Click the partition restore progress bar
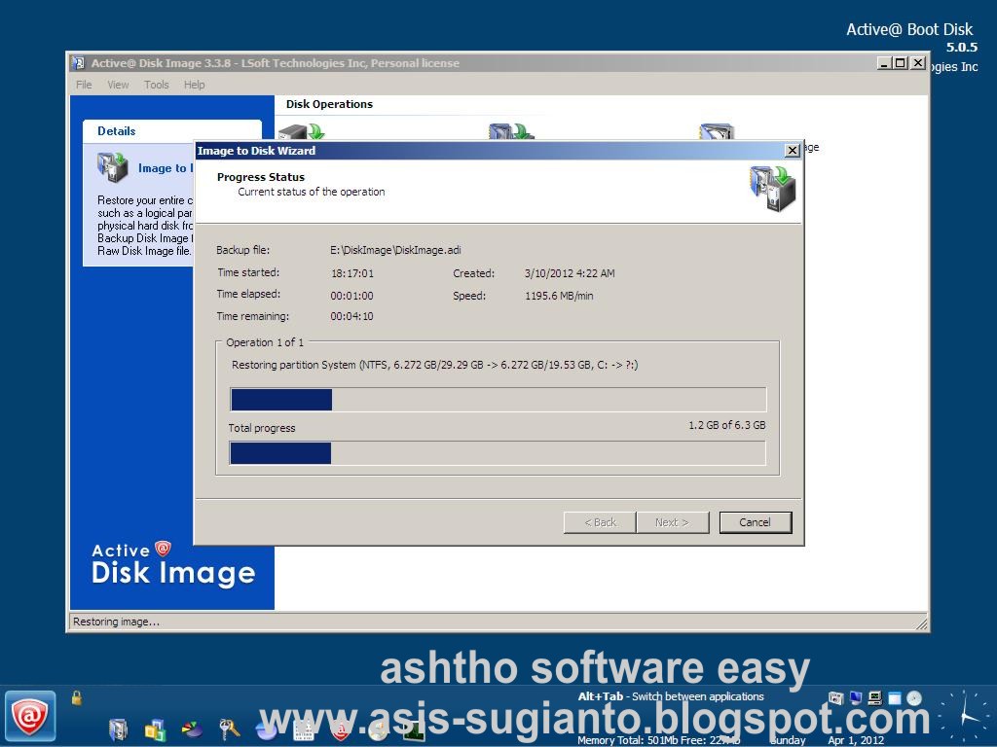Viewport: 997px width, 747px height. 498,400
